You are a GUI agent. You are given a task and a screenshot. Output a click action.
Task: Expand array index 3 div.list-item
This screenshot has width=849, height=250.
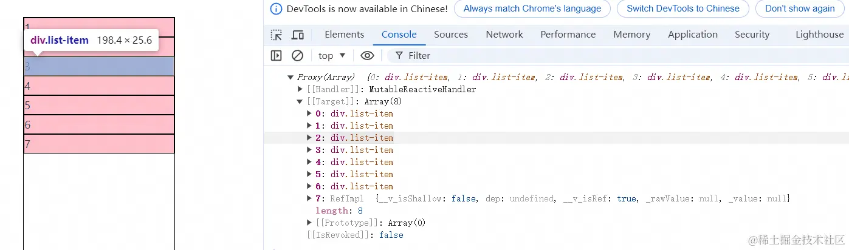tap(311, 150)
